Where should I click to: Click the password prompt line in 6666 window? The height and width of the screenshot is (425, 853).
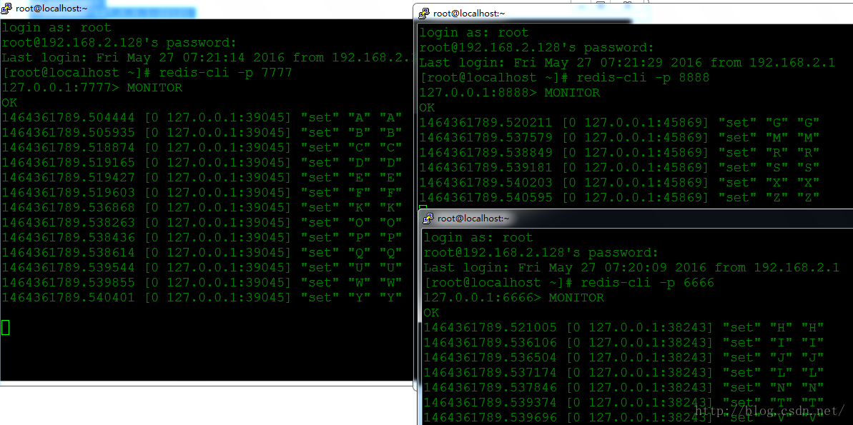pos(541,253)
